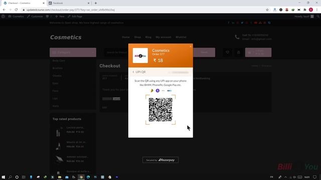Open Wishlist in site navigation
The width and height of the screenshot is (321, 180).
click(x=181, y=37)
